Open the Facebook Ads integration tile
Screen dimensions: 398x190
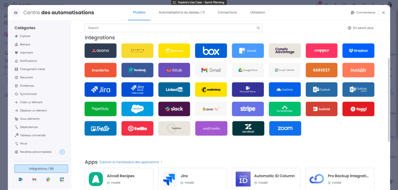pos(137,70)
